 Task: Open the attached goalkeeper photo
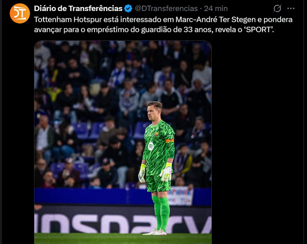[x=123, y=142]
